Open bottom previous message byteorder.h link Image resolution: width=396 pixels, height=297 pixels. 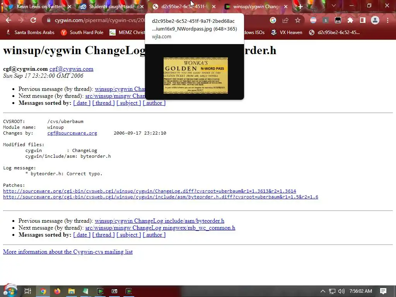[x=160, y=221]
